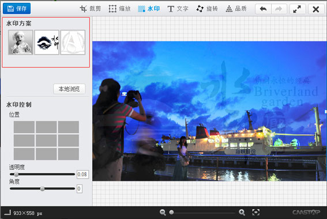Set watermark position to center grid cell

(x=46, y=141)
